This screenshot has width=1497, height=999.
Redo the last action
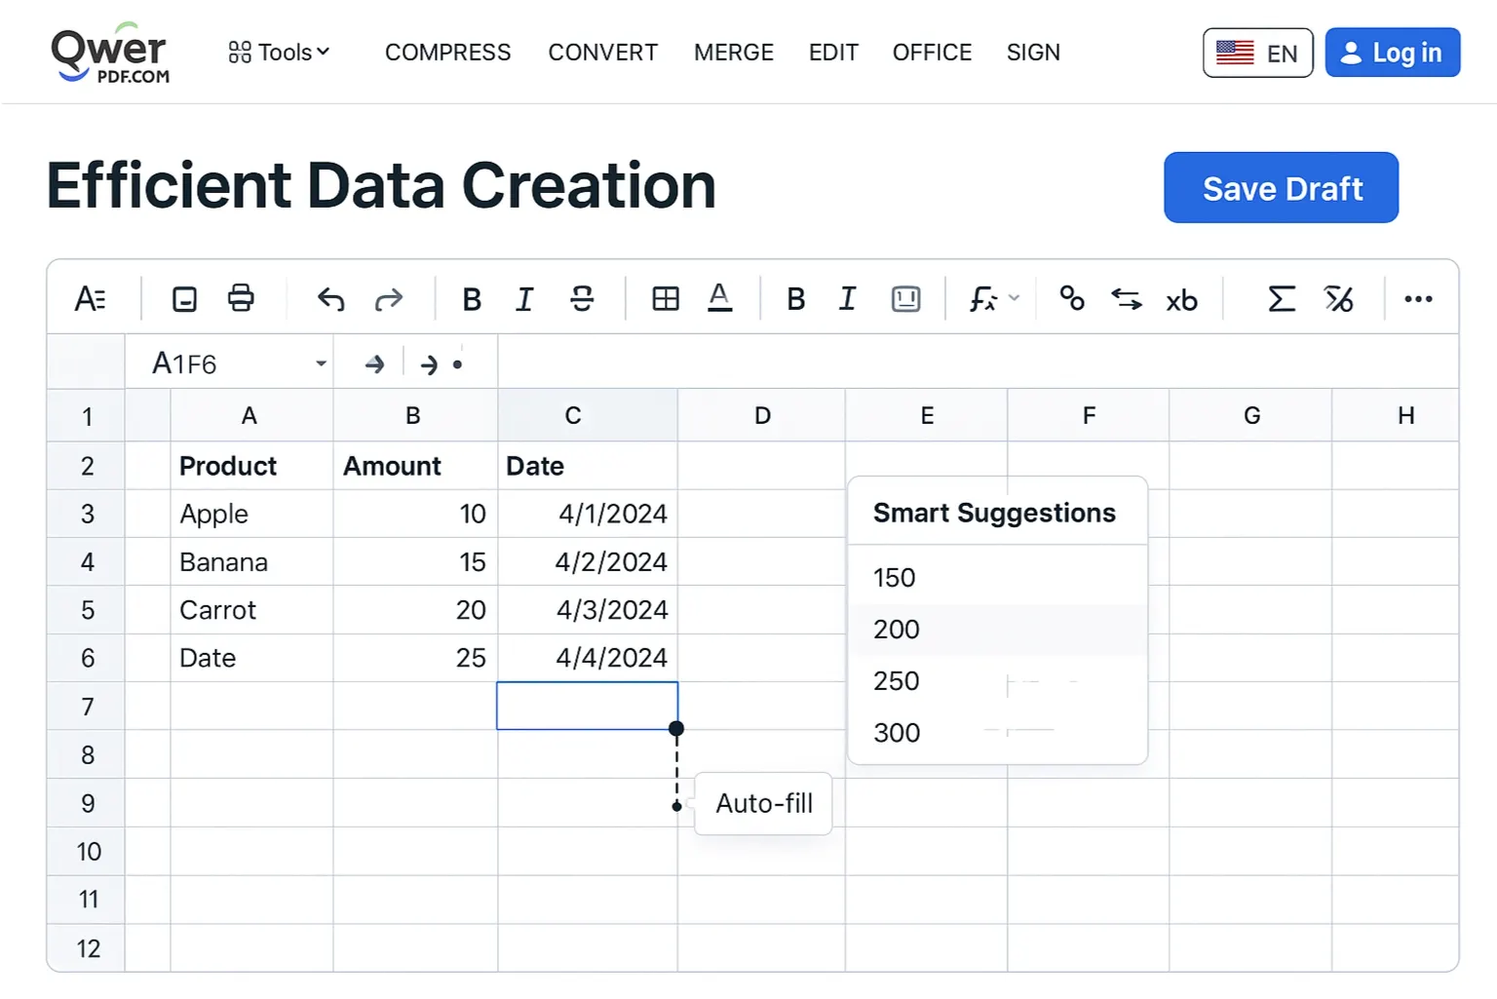389,299
